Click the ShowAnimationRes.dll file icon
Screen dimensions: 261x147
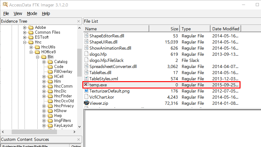point(86,48)
